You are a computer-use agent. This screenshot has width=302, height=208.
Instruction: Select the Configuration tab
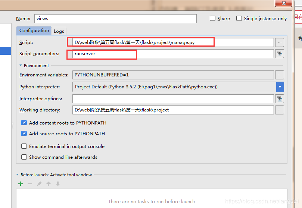coord(34,31)
